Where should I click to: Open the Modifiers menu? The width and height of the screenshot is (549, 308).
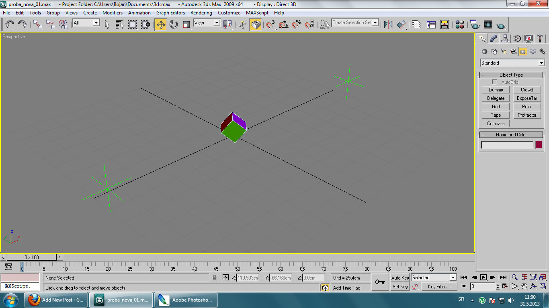click(113, 13)
